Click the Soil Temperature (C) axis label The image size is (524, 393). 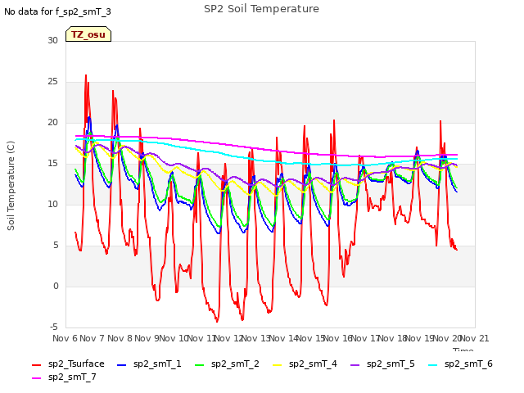(x=11, y=186)
